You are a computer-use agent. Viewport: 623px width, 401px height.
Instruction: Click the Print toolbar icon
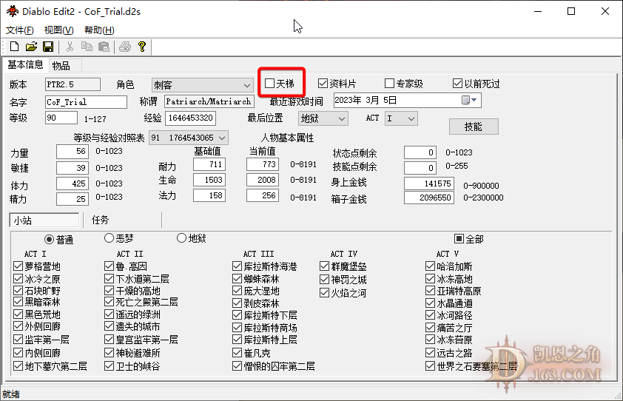pyautogui.click(x=125, y=47)
